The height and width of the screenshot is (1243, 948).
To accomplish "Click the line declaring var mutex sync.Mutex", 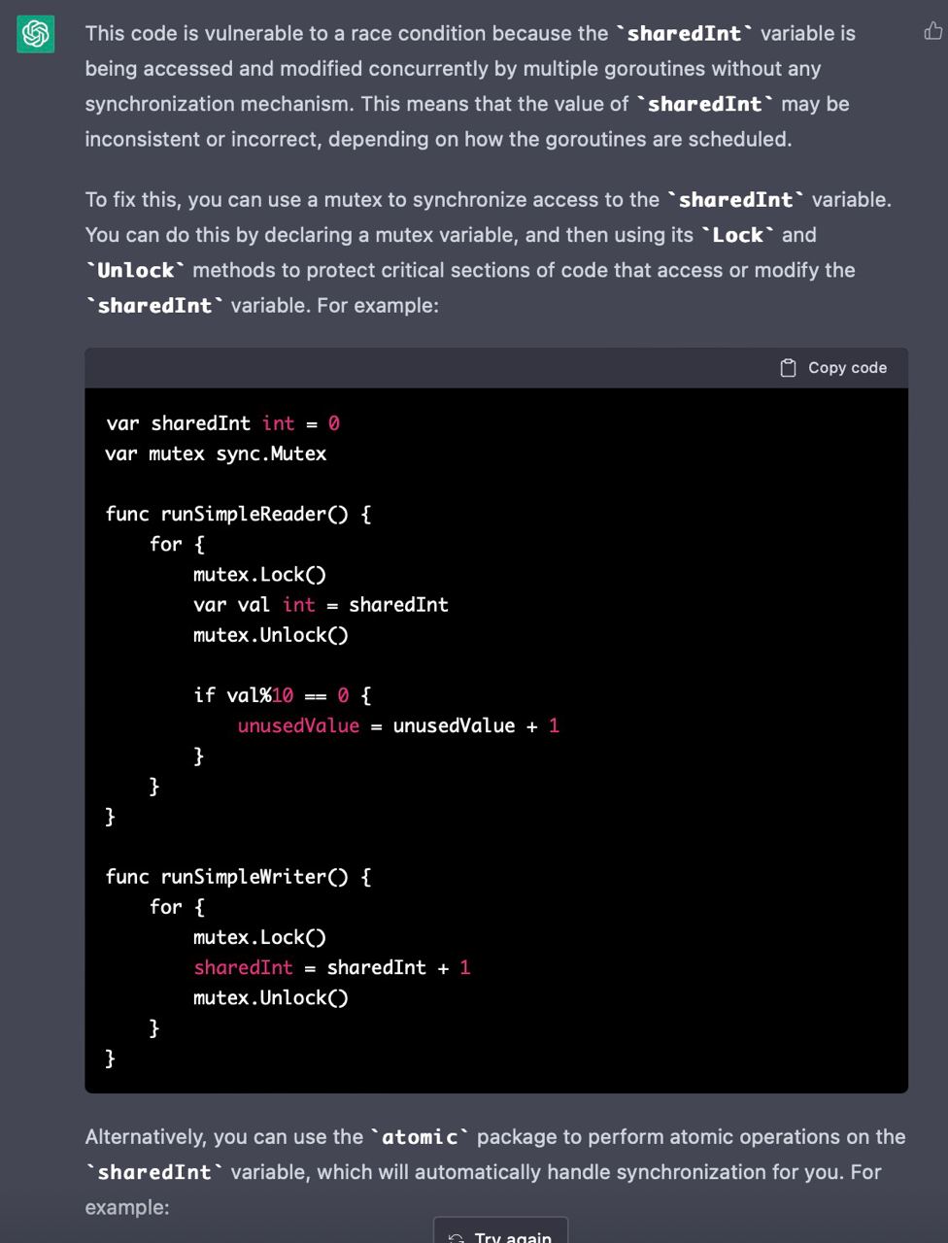I will pyautogui.click(x=216, y=454).
